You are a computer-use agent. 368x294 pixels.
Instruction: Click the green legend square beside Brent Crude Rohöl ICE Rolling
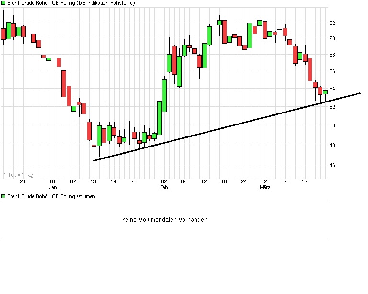[x=3, y=3]
